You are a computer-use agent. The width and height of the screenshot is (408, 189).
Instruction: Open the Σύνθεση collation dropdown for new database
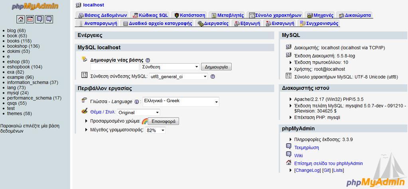point(170,67)
